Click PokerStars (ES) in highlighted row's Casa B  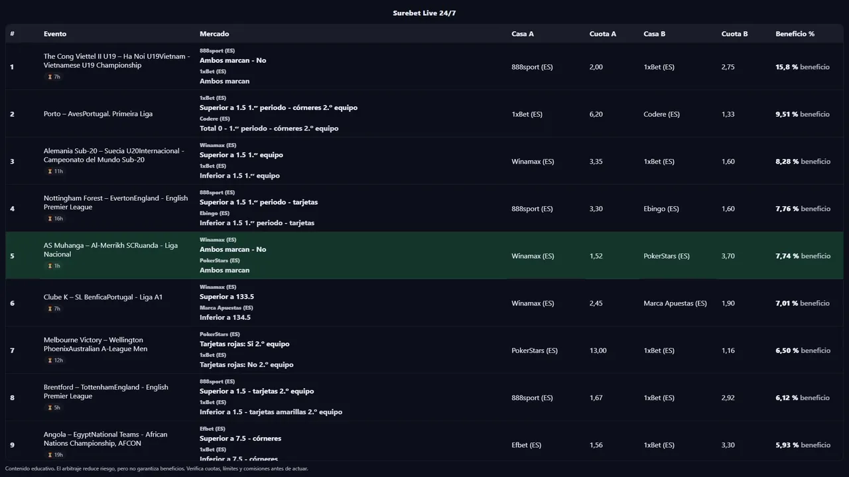666,256
